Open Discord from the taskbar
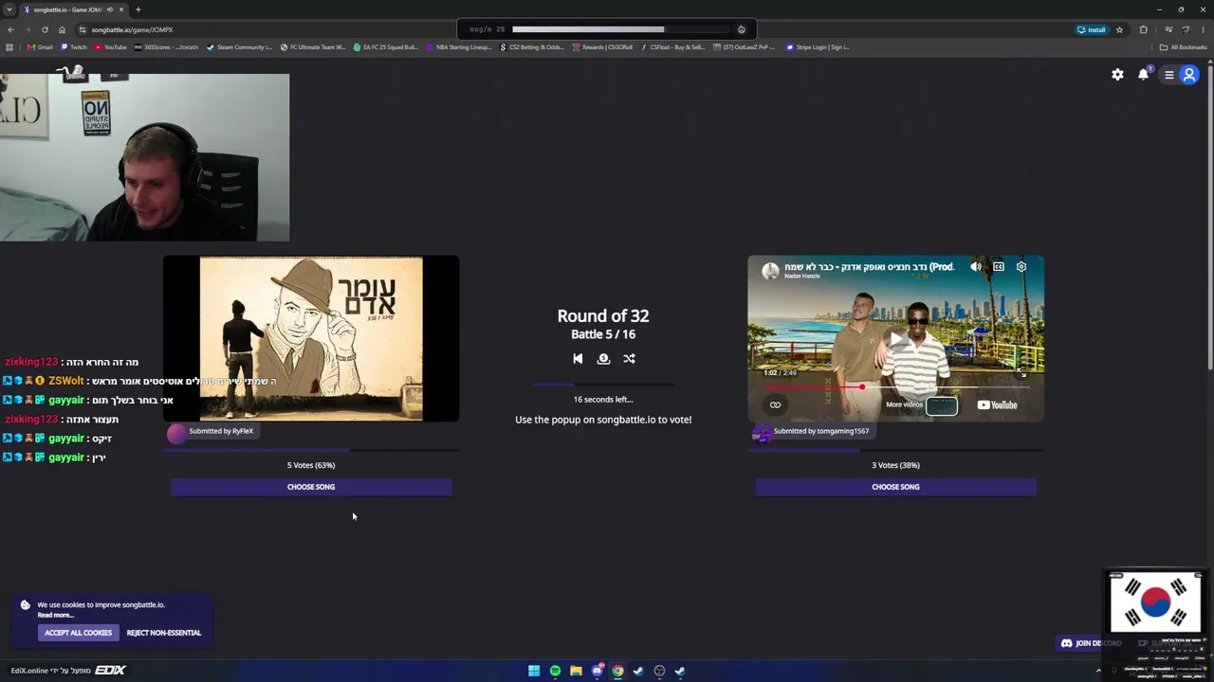Image resolution: width=1214 pixels, height=682 pixels. coord(597,671)
